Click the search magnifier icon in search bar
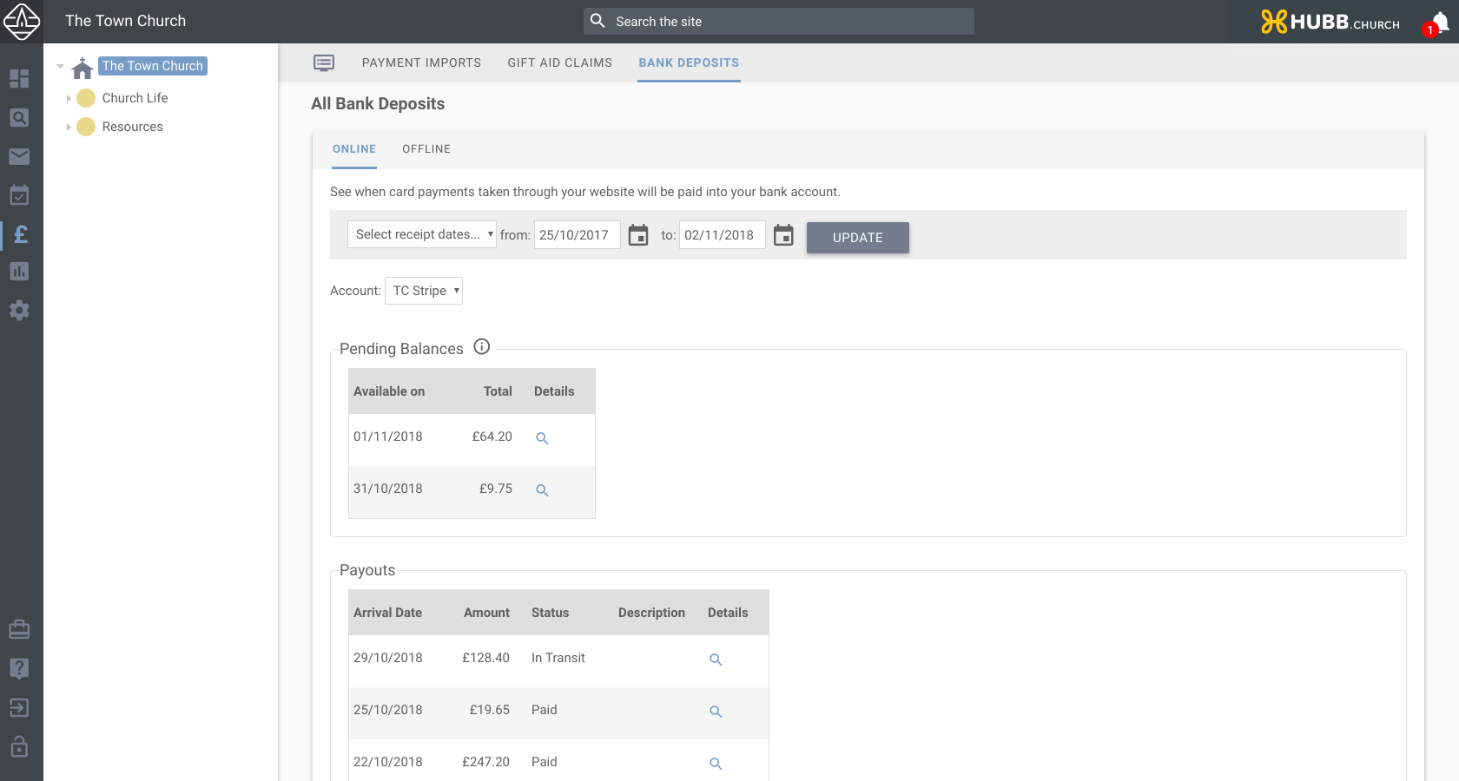 pyautogui.click(x=597, y=21)
